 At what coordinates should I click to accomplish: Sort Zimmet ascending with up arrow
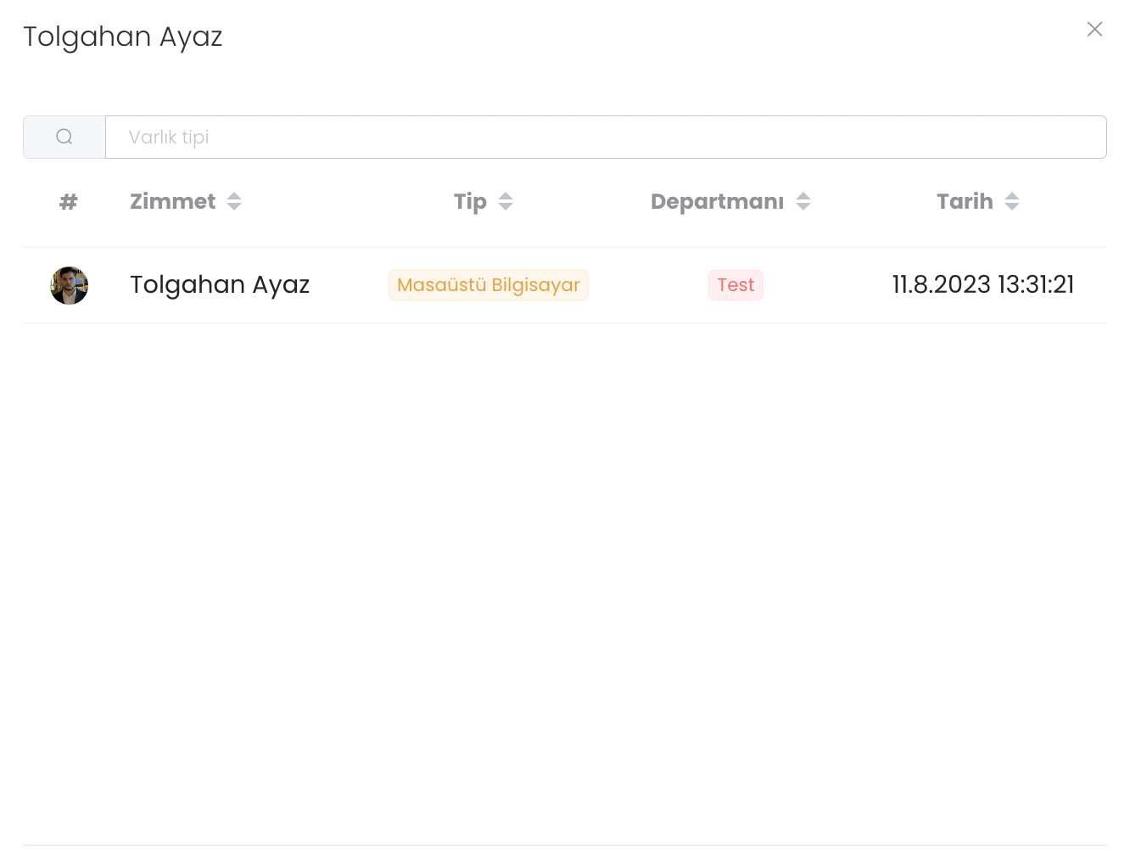coord(234,196)
